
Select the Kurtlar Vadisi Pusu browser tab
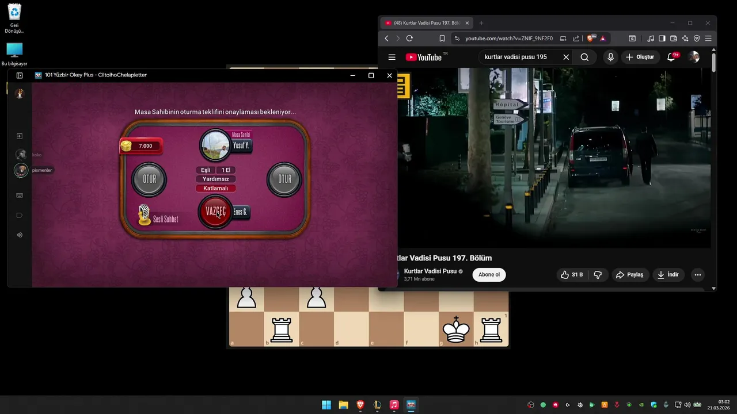pos(426,23)
